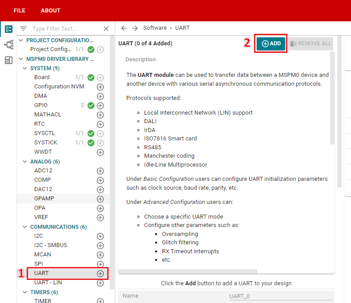
Task: Collapse the SYSTEM (9) group
Action: click(25, 68)
